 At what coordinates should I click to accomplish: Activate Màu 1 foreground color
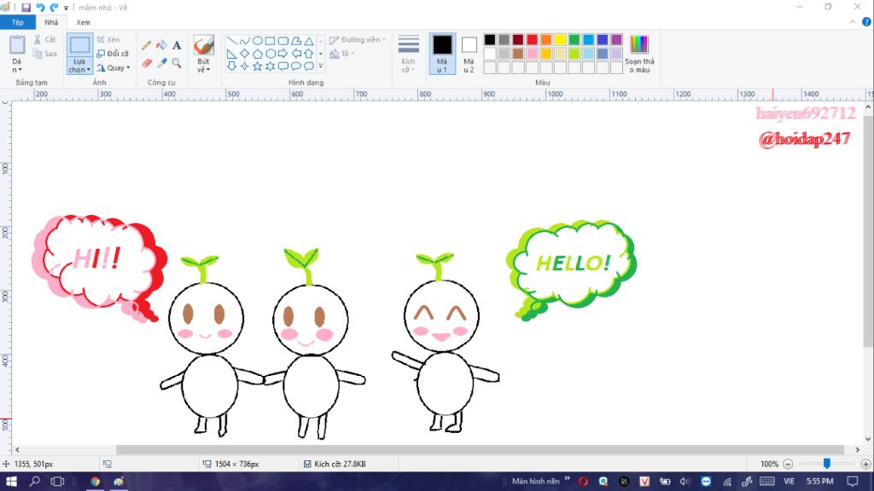coord(442,54)
